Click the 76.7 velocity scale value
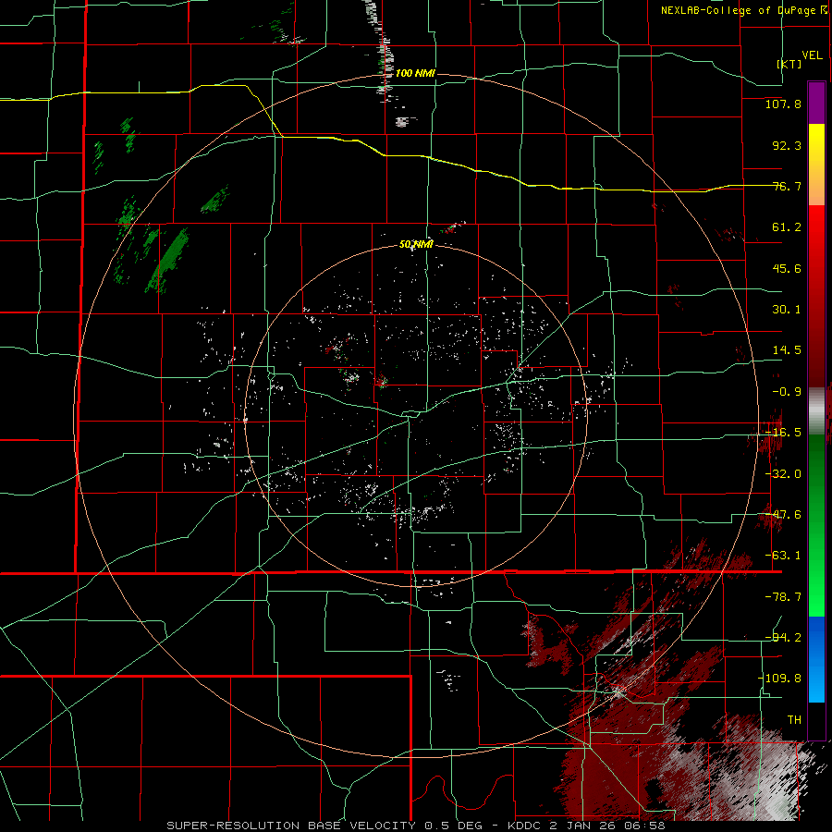Image resolution: width=832 pixels, height=832 pixels. [x=787, y=186]
